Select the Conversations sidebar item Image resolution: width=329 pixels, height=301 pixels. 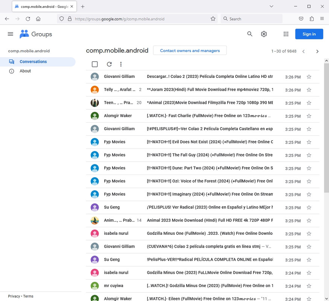(38, 62)
